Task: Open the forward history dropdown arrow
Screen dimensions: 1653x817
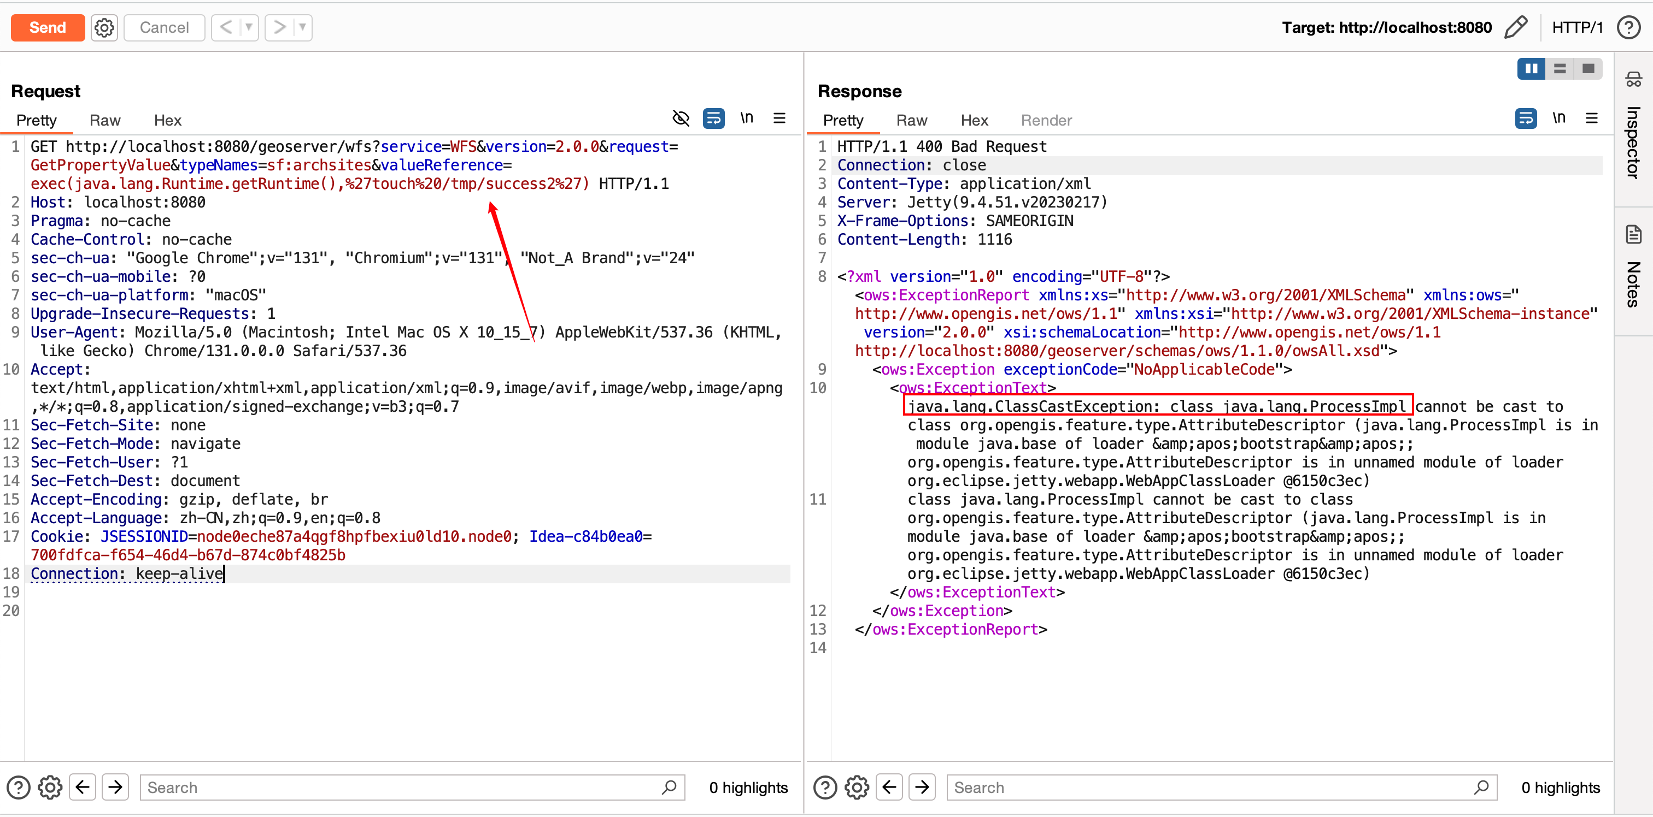Action: point(302,27)
